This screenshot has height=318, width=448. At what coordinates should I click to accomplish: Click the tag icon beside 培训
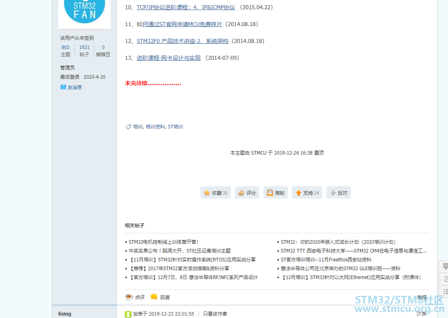(x=128, y=127)
